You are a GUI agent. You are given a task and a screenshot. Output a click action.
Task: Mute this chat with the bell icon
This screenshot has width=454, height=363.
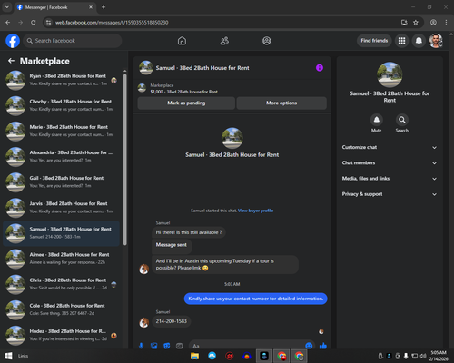(376, 120)
